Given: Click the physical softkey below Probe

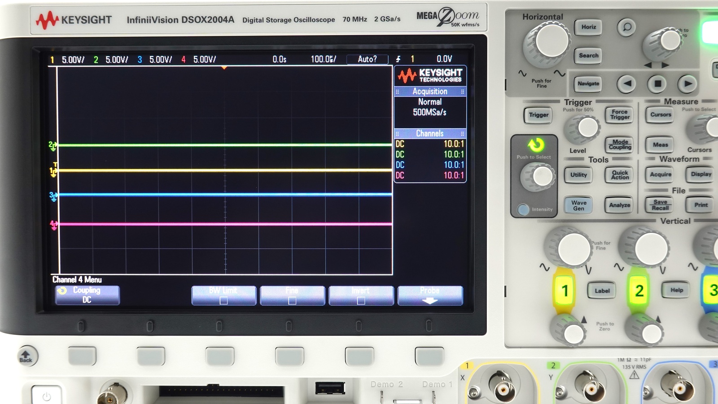Looking at the screenshot, I should [429, 356].
